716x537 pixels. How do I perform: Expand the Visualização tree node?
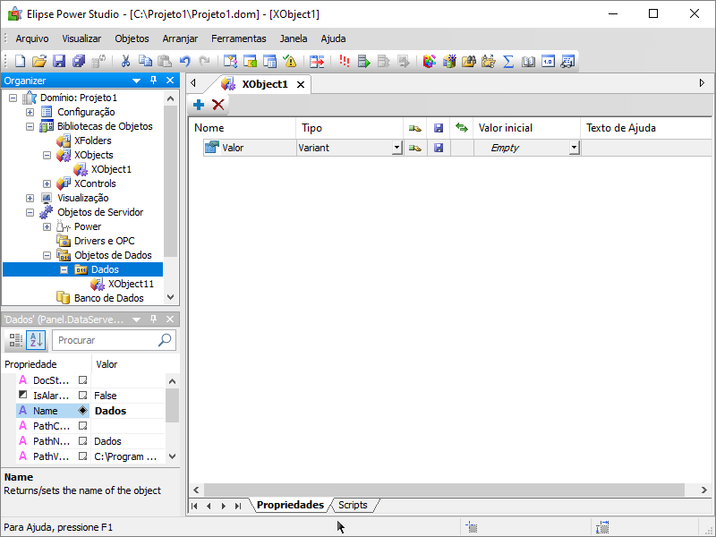[x=30, y=198]
